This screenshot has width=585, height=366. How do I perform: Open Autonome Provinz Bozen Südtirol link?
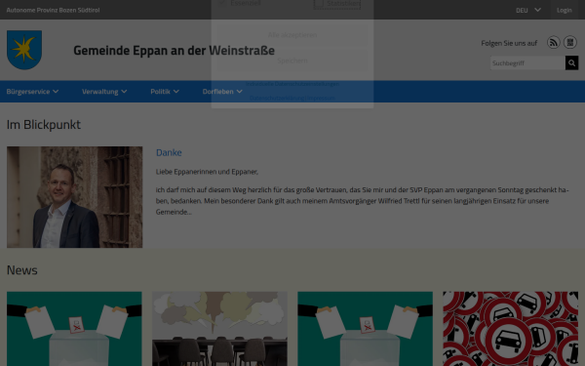tap(53, 10)
